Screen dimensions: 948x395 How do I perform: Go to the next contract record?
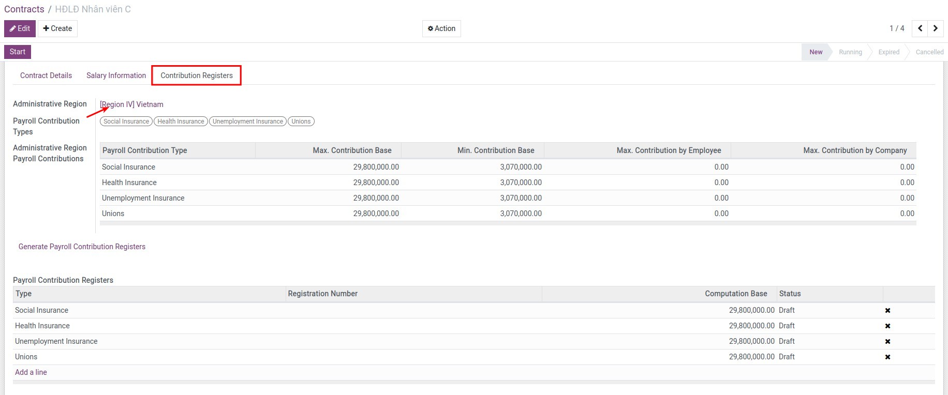click(935, 28)
